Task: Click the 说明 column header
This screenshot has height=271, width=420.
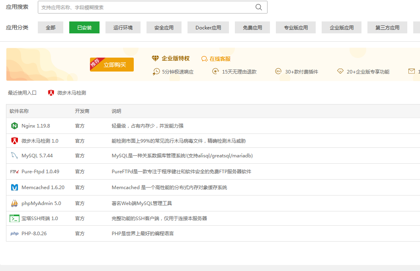Action: click(x=116, y=111)
